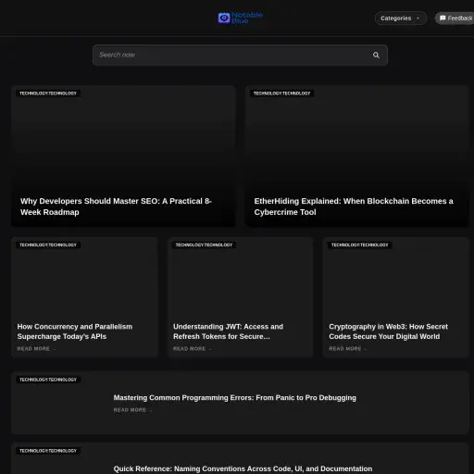
Task: Open How Concurrency and Parallelism article title
Action: [75, 331]
